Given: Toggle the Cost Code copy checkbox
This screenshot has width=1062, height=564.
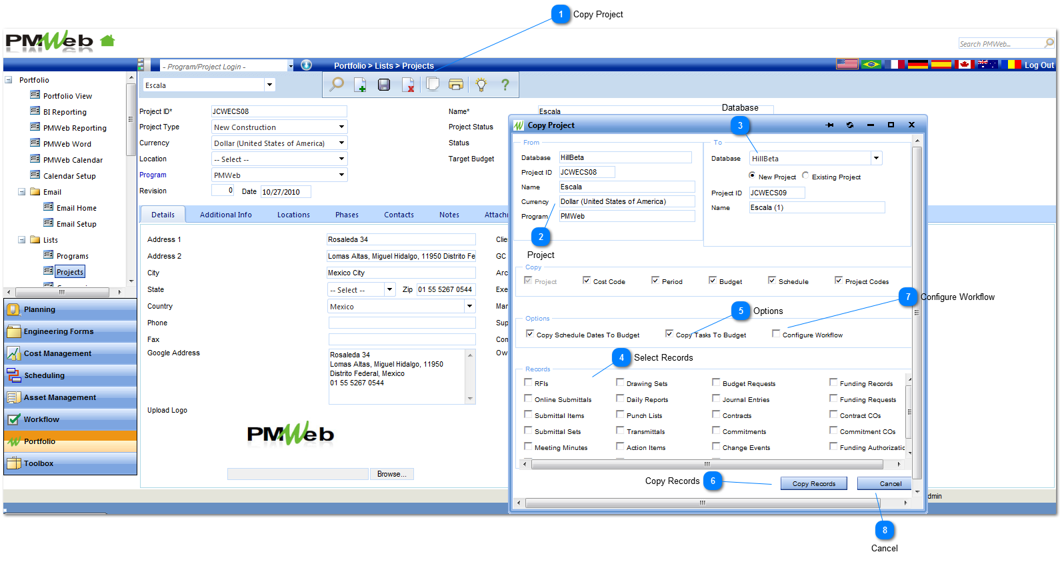Looking at the screenshot, I should coord(587,280).
